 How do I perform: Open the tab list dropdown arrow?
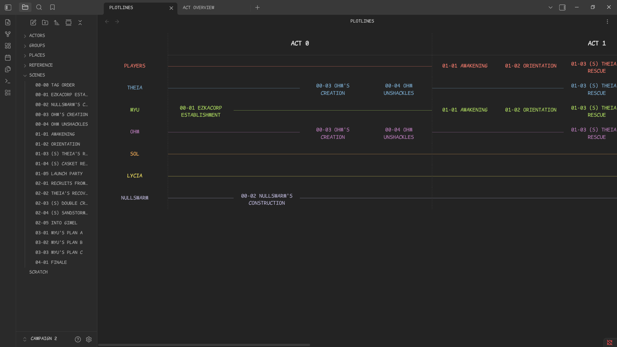click(550, 7)
